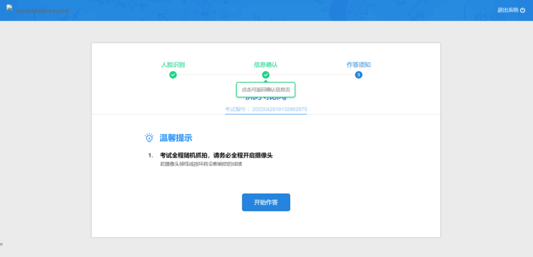Click the bold camera reminder tip text

click(216, 155)
